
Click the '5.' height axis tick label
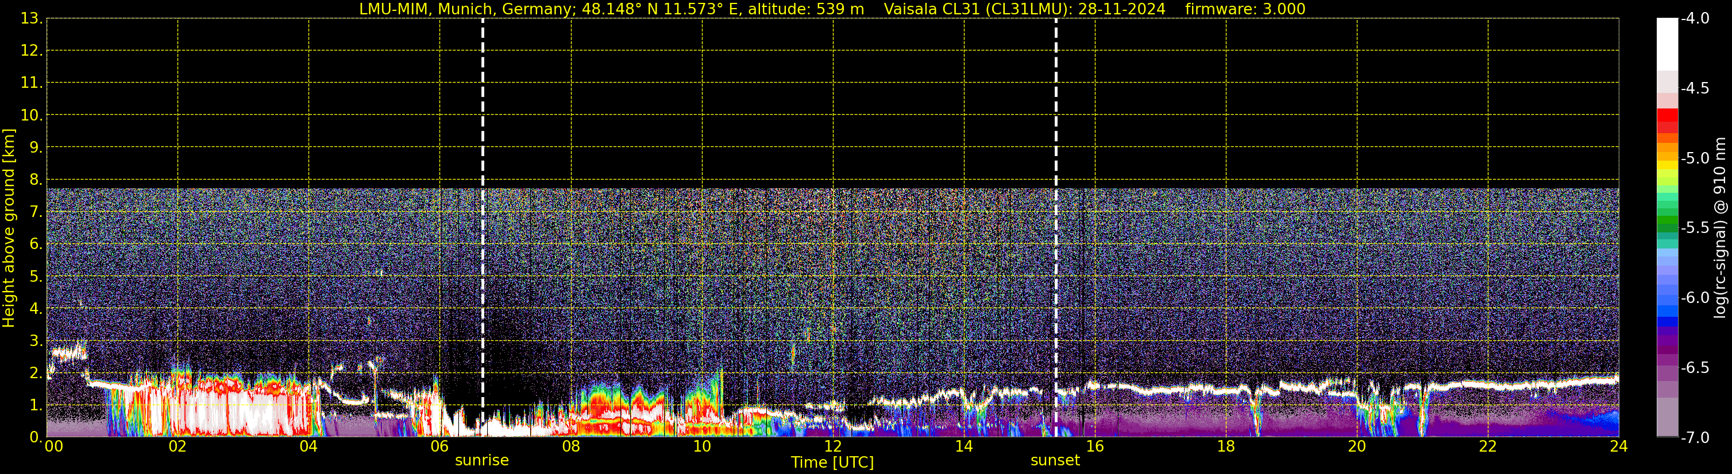click(x=36, y=277)
